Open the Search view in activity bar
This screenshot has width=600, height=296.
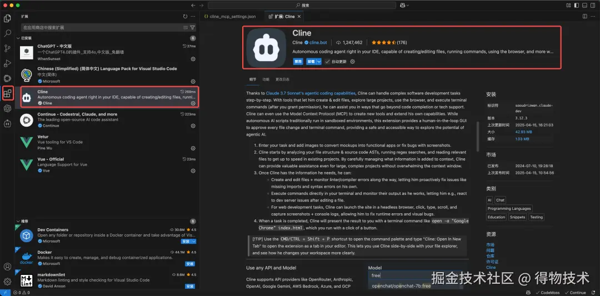pos(7,33)
